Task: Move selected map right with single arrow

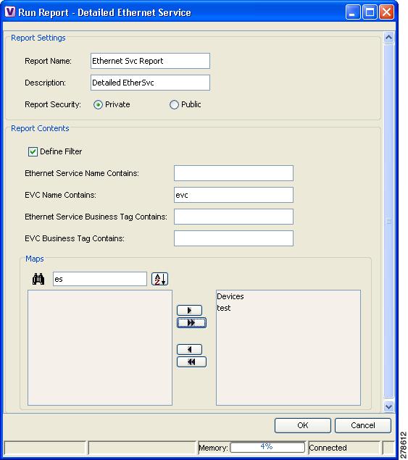Action: (x=189, y=310)
